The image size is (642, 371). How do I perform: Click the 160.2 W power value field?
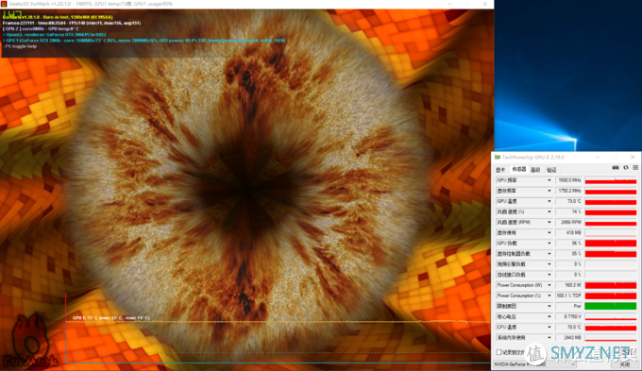569,285
